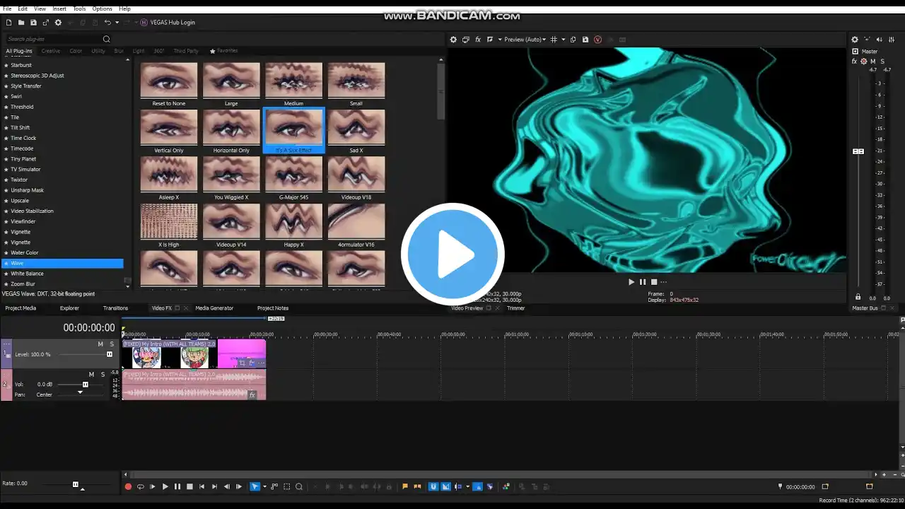This screenshot has height=509, width=905.
Task: Click the Record button in transport bar
Action: 128,486
